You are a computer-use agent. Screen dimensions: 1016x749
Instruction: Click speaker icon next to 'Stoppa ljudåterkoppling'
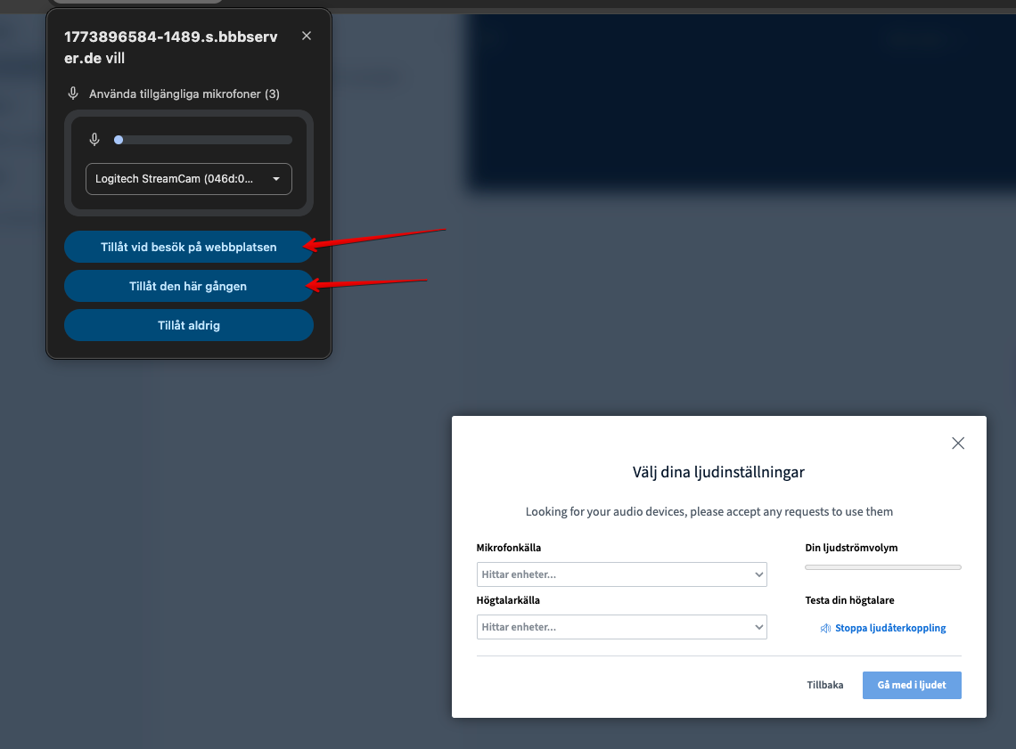[825, 628]
